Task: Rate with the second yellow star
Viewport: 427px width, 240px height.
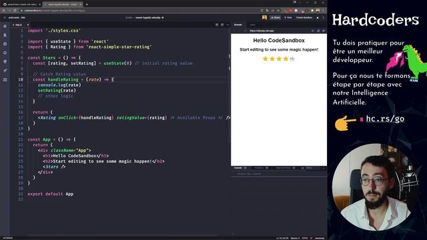Action: [272, 59]
